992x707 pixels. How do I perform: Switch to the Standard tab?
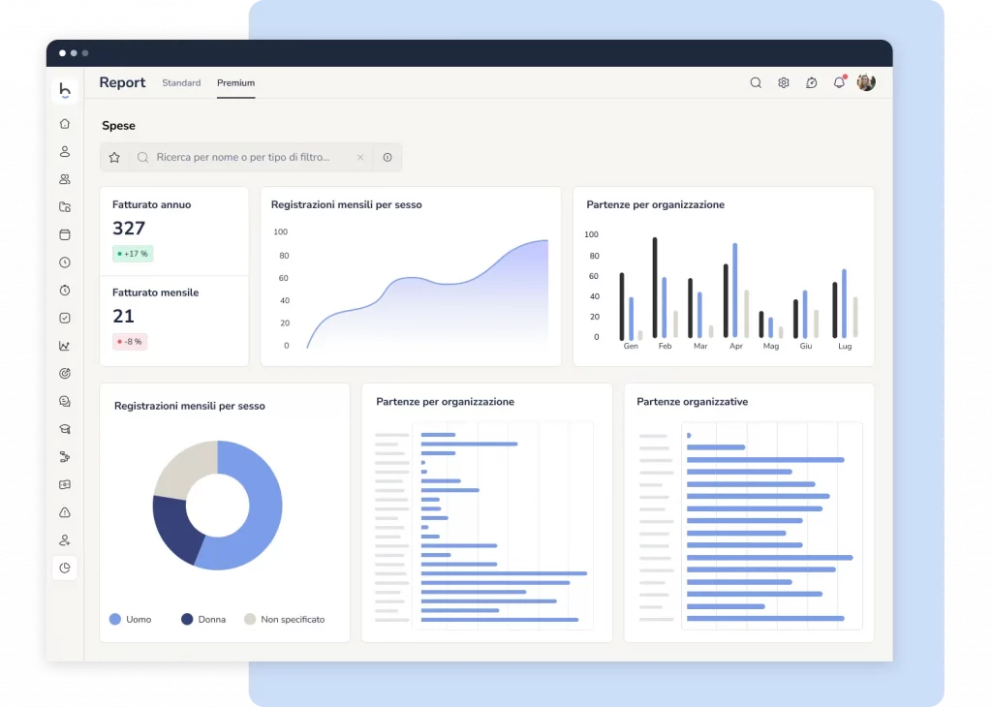[x=181, y=83]
